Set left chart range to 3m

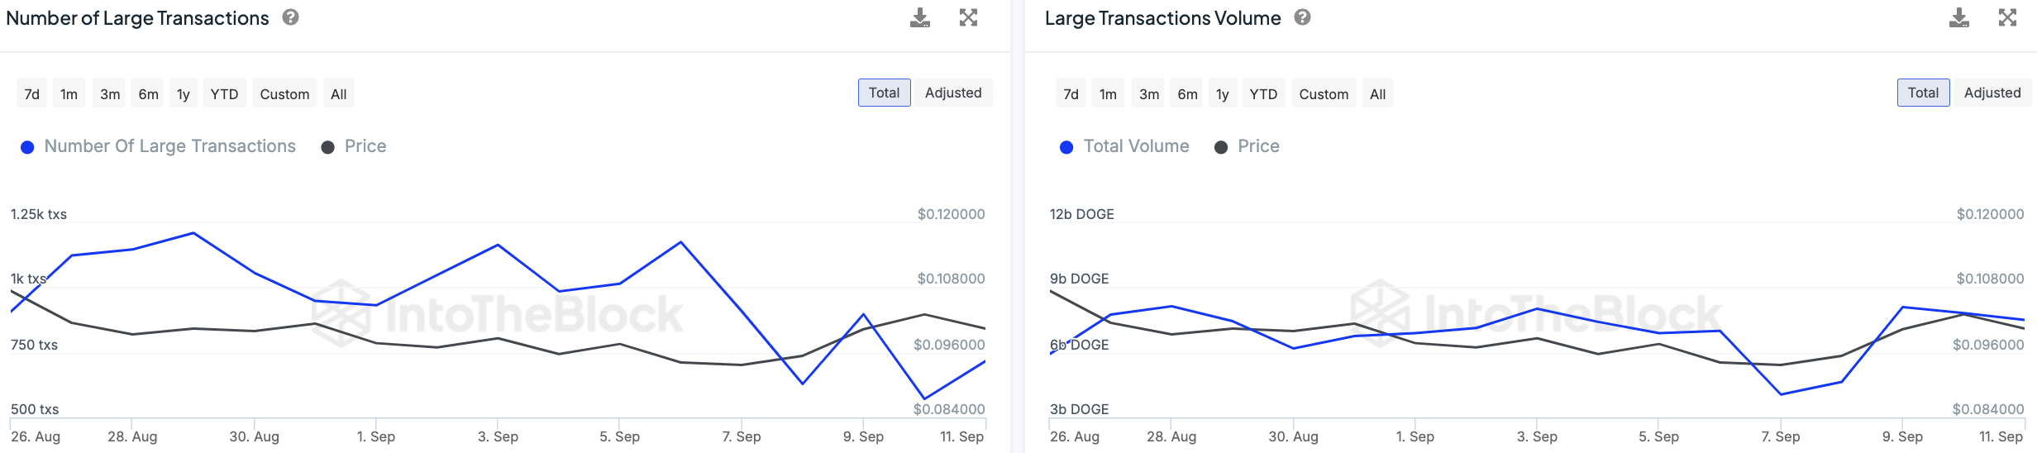pyautogui.click(x=110, y=94)
